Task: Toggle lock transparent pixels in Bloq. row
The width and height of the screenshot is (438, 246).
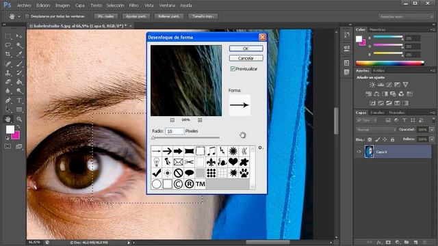Action: click(x=370, y=139)
